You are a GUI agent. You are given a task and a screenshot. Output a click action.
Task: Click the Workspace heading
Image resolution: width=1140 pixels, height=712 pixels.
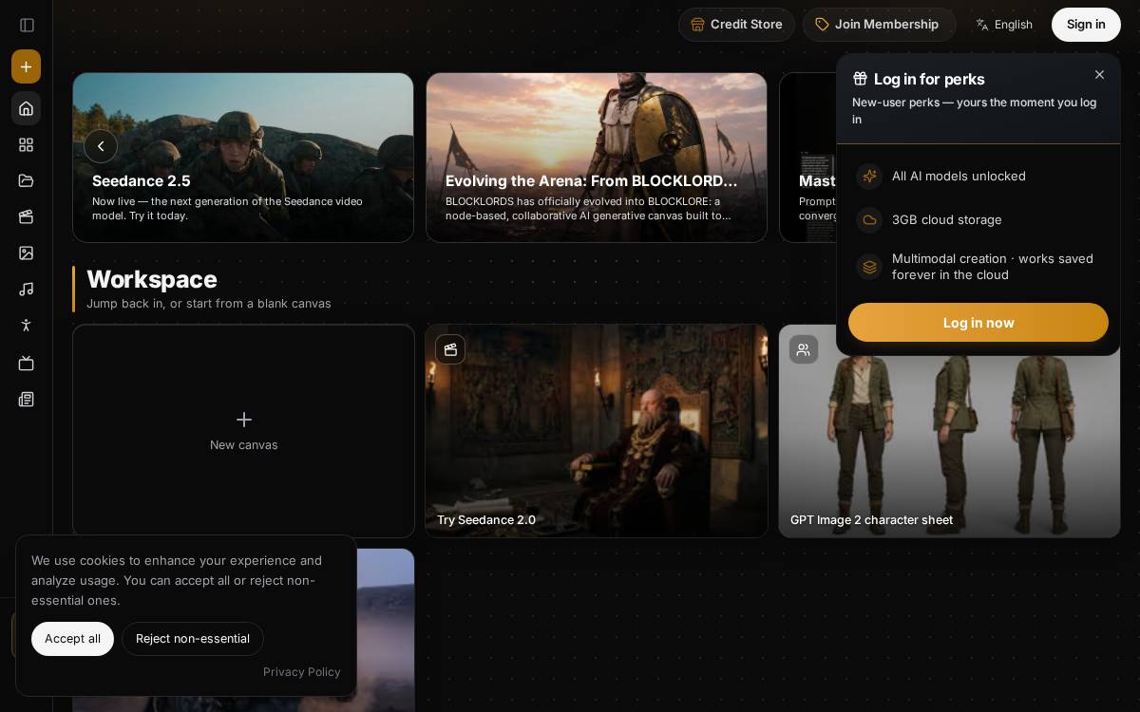click(152, 279)
